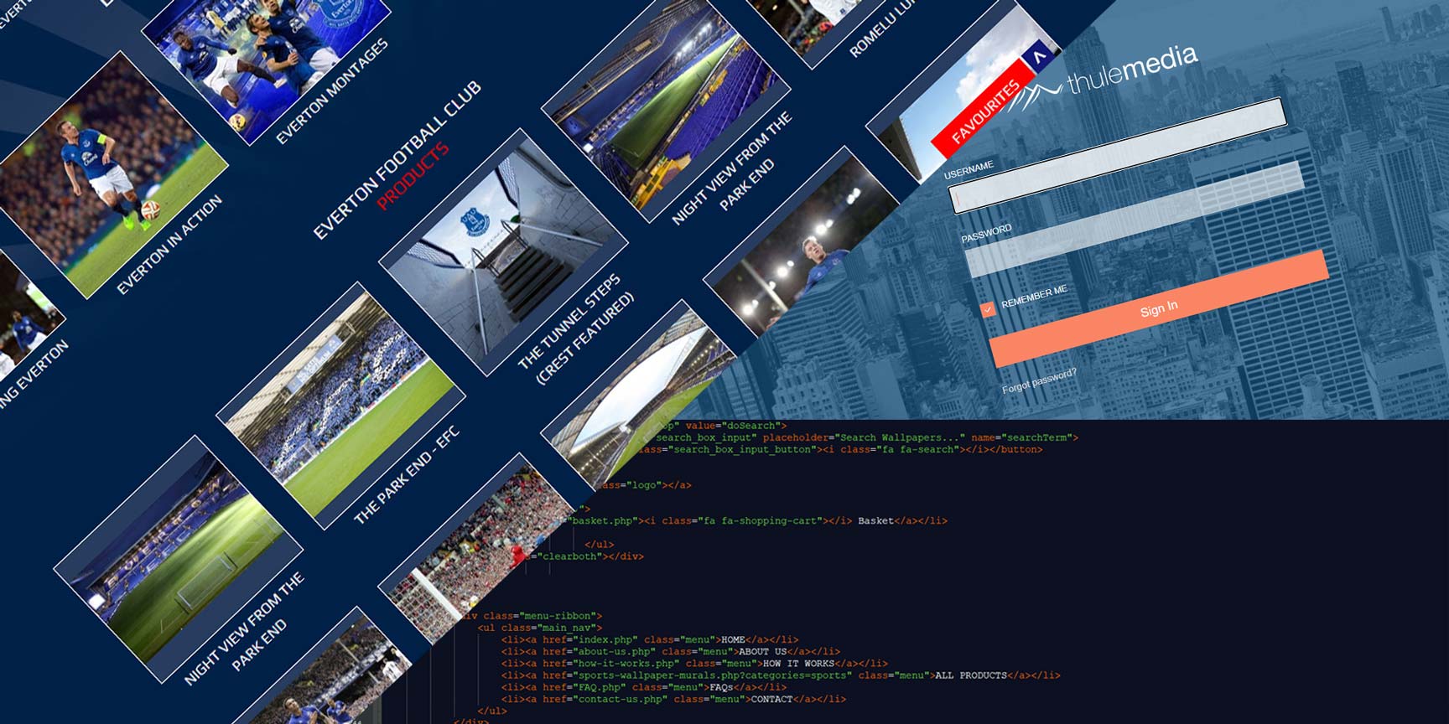Screen dimensions: 1449x724
Task: Click the red Products subheading
Action: (413, 176)
